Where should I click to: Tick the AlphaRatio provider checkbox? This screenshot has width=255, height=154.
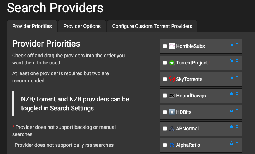[x=165, y=145]
